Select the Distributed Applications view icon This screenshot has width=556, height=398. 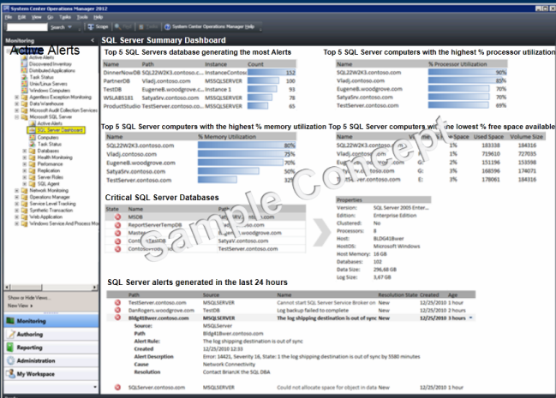click(x=24, y=70)
